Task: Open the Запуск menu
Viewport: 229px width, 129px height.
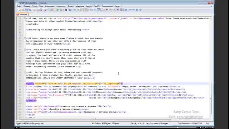Action: [x=89, y=6]
